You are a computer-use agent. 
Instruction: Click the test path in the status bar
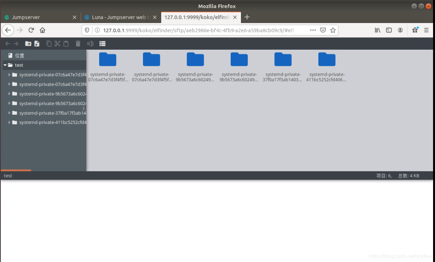click(8, 176)
